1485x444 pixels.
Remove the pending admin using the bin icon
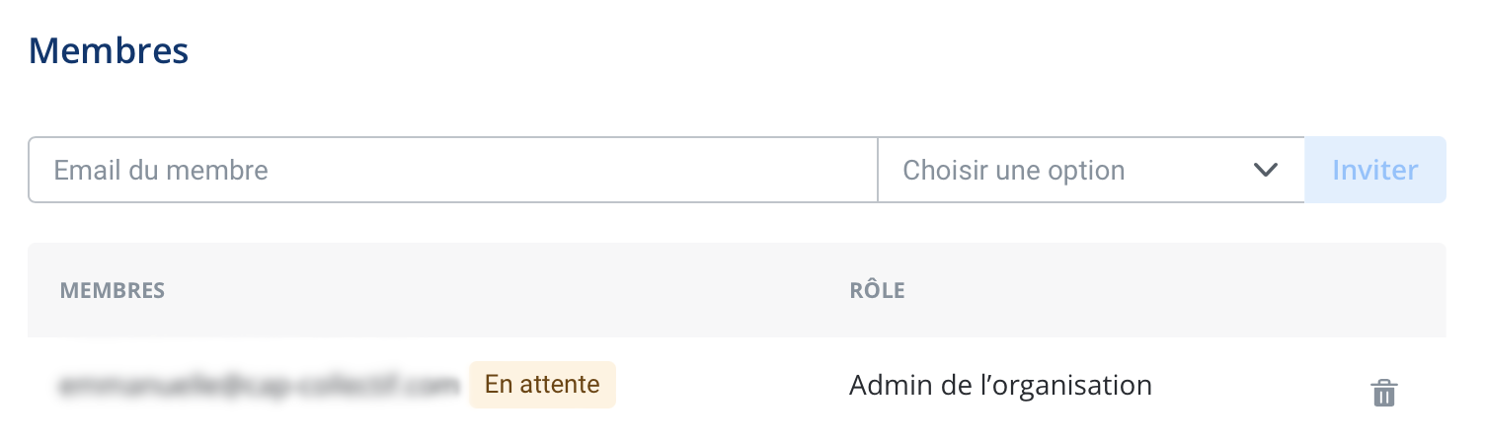tap(1384, 393)
